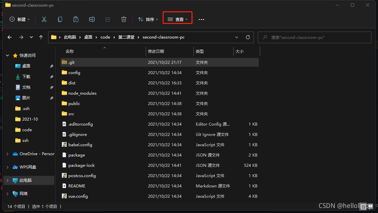Go up one directory level
The height and width of the screenshot is (213, 378).
point(41,37)
